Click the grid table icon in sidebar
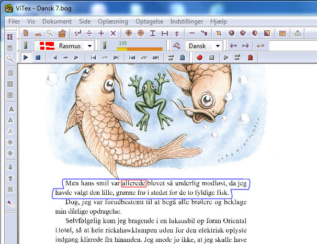The image size is (317, 244). (10, 84)
